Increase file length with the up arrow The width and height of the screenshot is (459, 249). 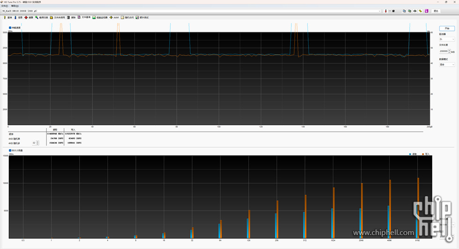pyautogui.click(x=449, y=50)
